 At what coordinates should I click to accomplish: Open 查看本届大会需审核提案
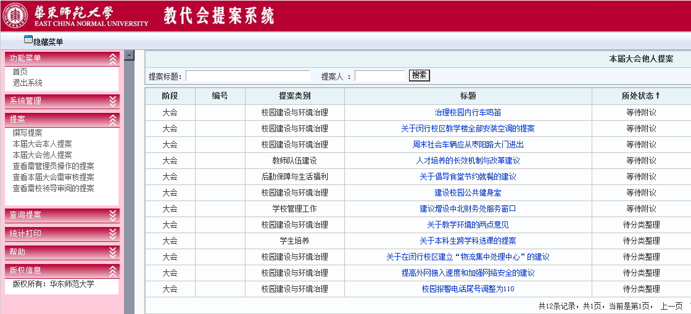(53, 177)
